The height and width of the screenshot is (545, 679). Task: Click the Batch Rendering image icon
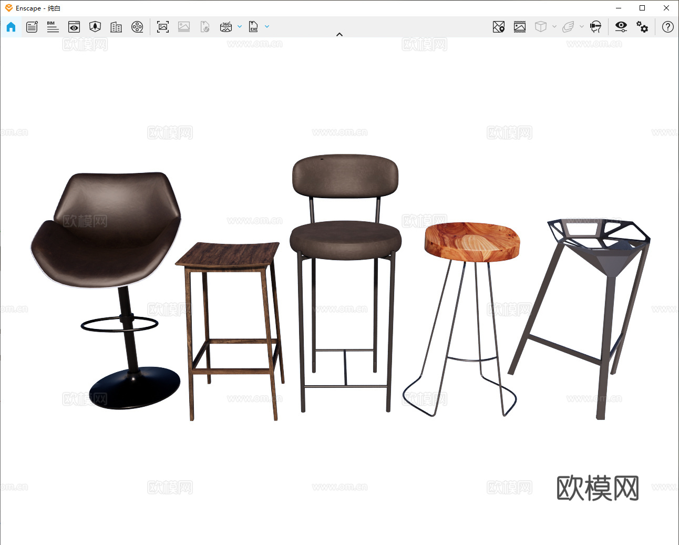pos(184,27)
